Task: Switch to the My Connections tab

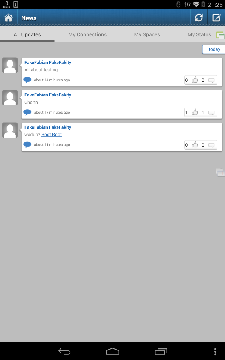Action: [87, 34]
